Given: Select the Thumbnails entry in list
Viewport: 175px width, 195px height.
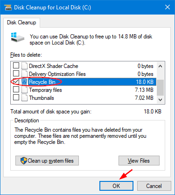Looking at the screenshot, I should 84,98.
